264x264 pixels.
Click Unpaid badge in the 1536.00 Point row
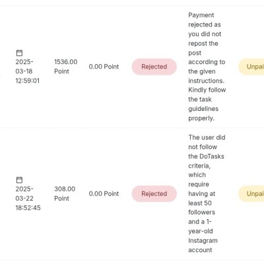[251, 67]
